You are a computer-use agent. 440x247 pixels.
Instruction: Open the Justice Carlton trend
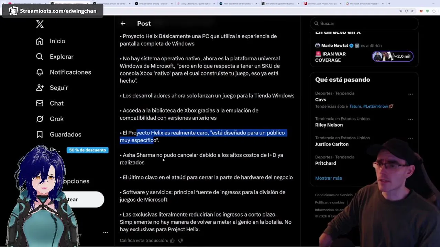pyautogui.click(x=332, y=144)
